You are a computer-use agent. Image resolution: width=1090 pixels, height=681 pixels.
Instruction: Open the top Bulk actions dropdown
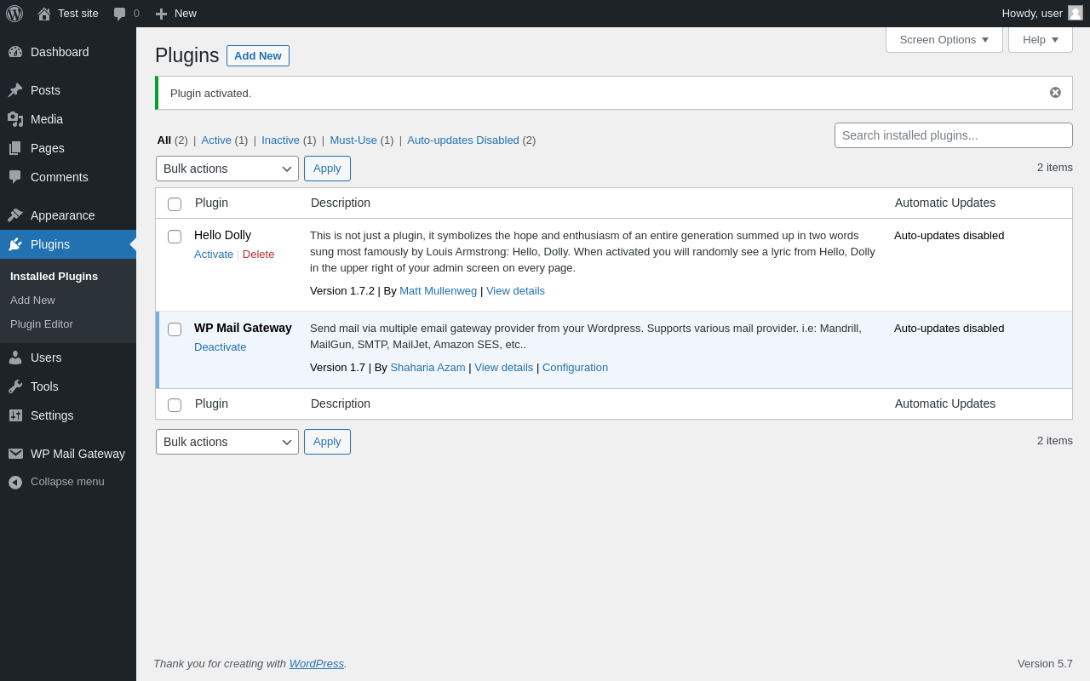tap(227, 169)
